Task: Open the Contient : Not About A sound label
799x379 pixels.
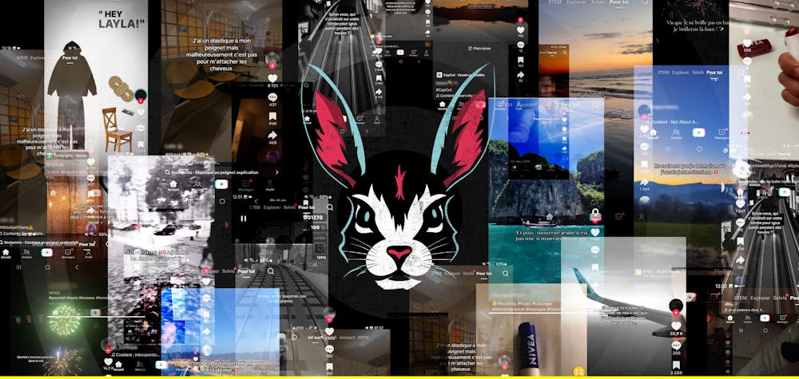Action: coord(671,122)
